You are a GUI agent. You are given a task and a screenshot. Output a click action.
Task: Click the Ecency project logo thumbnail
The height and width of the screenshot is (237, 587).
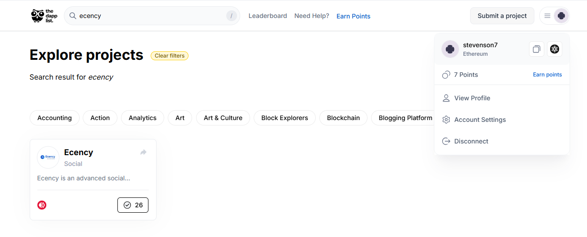48,157
